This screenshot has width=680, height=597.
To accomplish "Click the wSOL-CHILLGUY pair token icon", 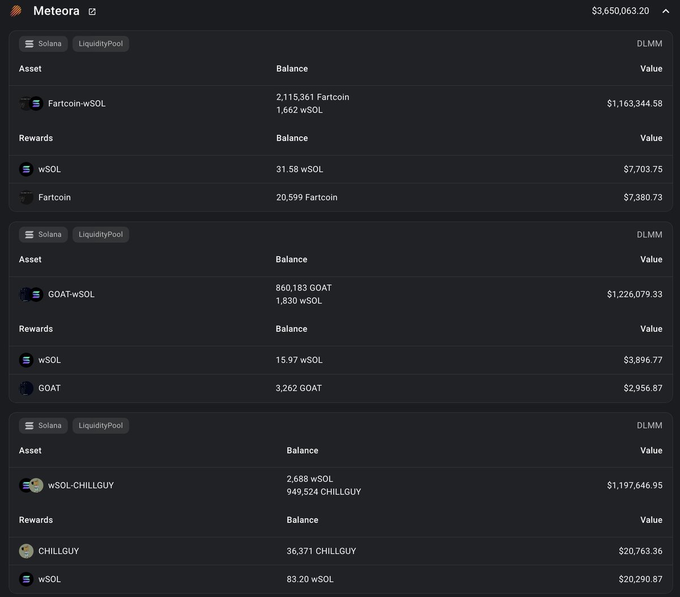I will coord(31,485).
